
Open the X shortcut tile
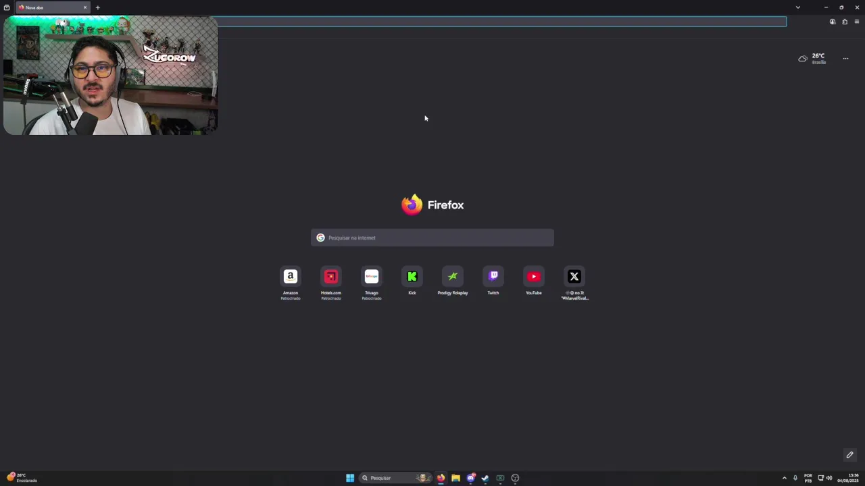[x=574, y=276]
